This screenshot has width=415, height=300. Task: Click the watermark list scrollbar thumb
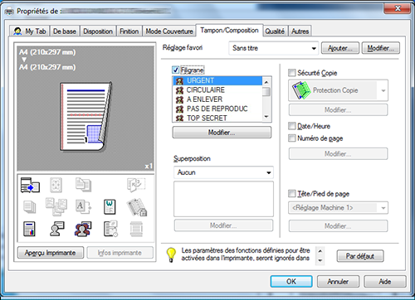[x=266, y=92]
